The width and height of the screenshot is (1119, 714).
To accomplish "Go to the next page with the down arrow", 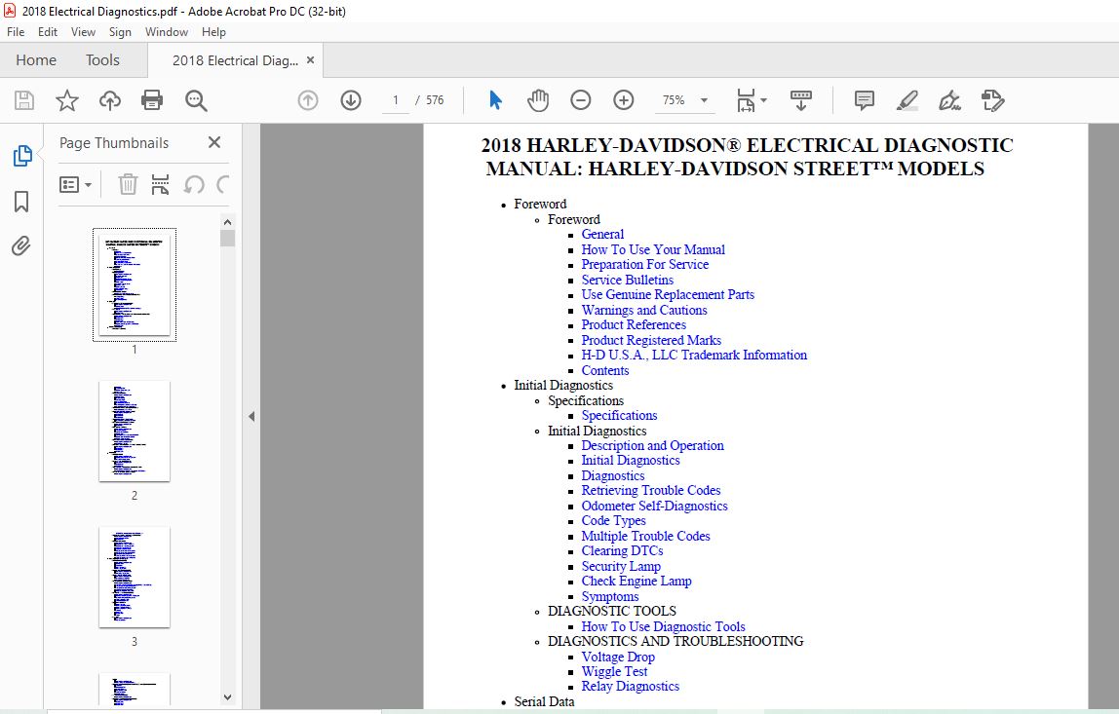I will pyautogui.click(x=350, y=100).
